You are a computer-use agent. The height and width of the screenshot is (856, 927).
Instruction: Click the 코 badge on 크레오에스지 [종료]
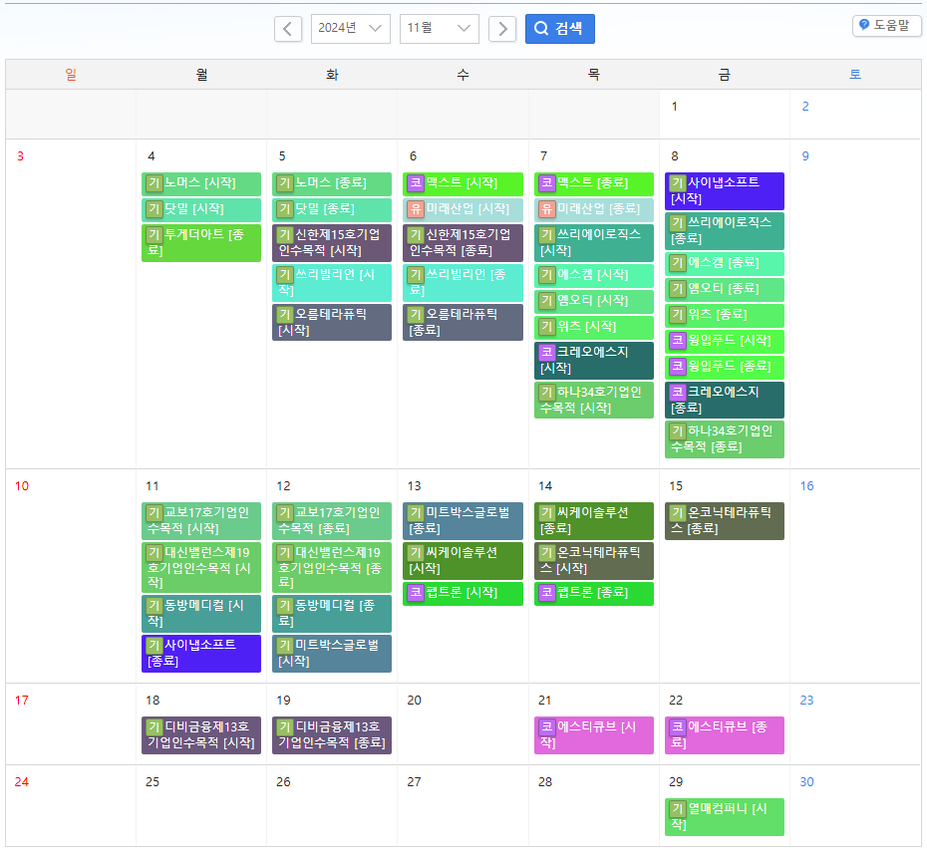[678, 392]
